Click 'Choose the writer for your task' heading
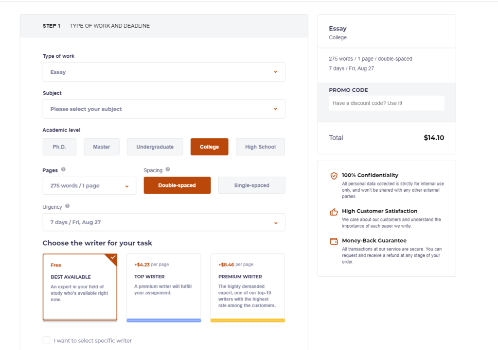Viewport: 498px width, 350px height. 97,243
